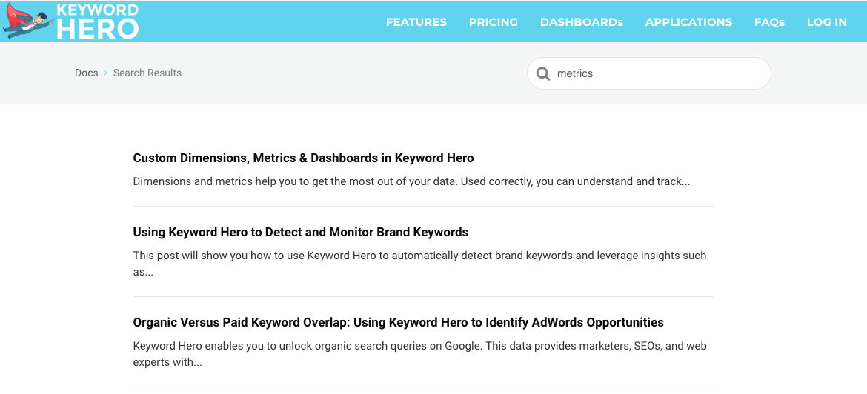This screenshot has width=867, height=394.
Task: Click the brand keywords post excerpt text
Action: click(x=419, y=264)
